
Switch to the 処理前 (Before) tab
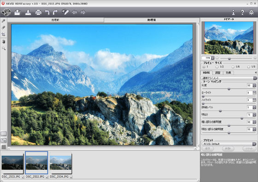point(55,20)
